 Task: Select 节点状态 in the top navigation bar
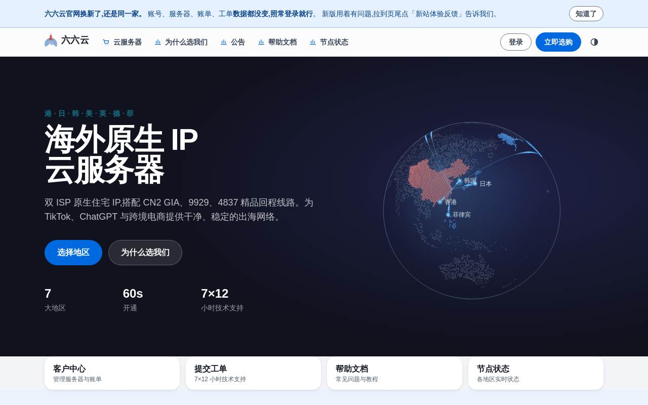tap(329, 43)
